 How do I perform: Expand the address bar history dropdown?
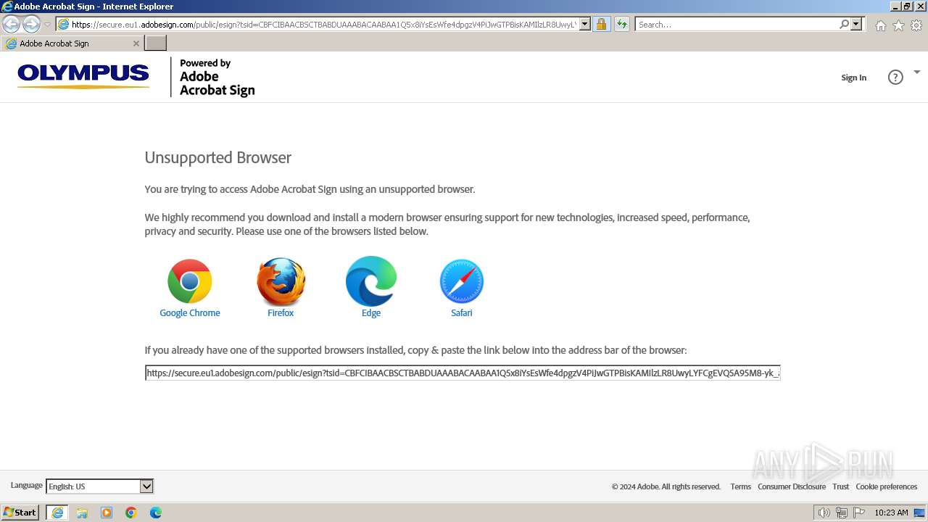[585, 24]
